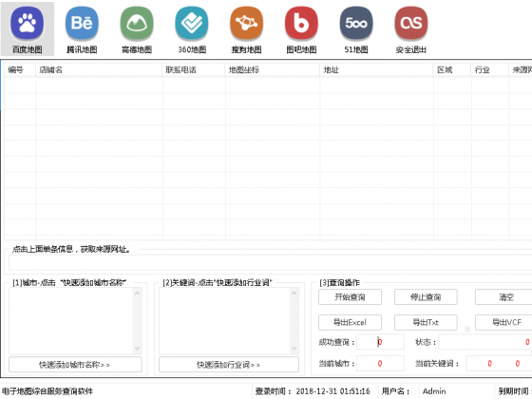Open the 51地图 dark blue icon

(356, 24)
